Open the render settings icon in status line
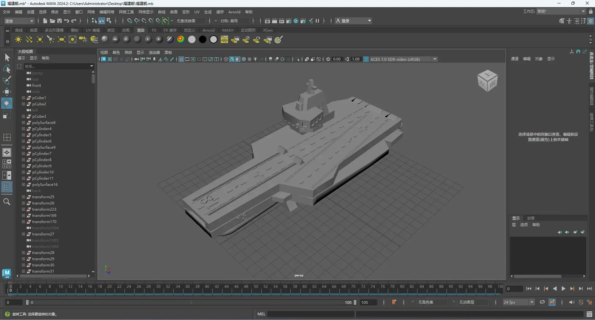595x320 pixels. click(289, 21)
